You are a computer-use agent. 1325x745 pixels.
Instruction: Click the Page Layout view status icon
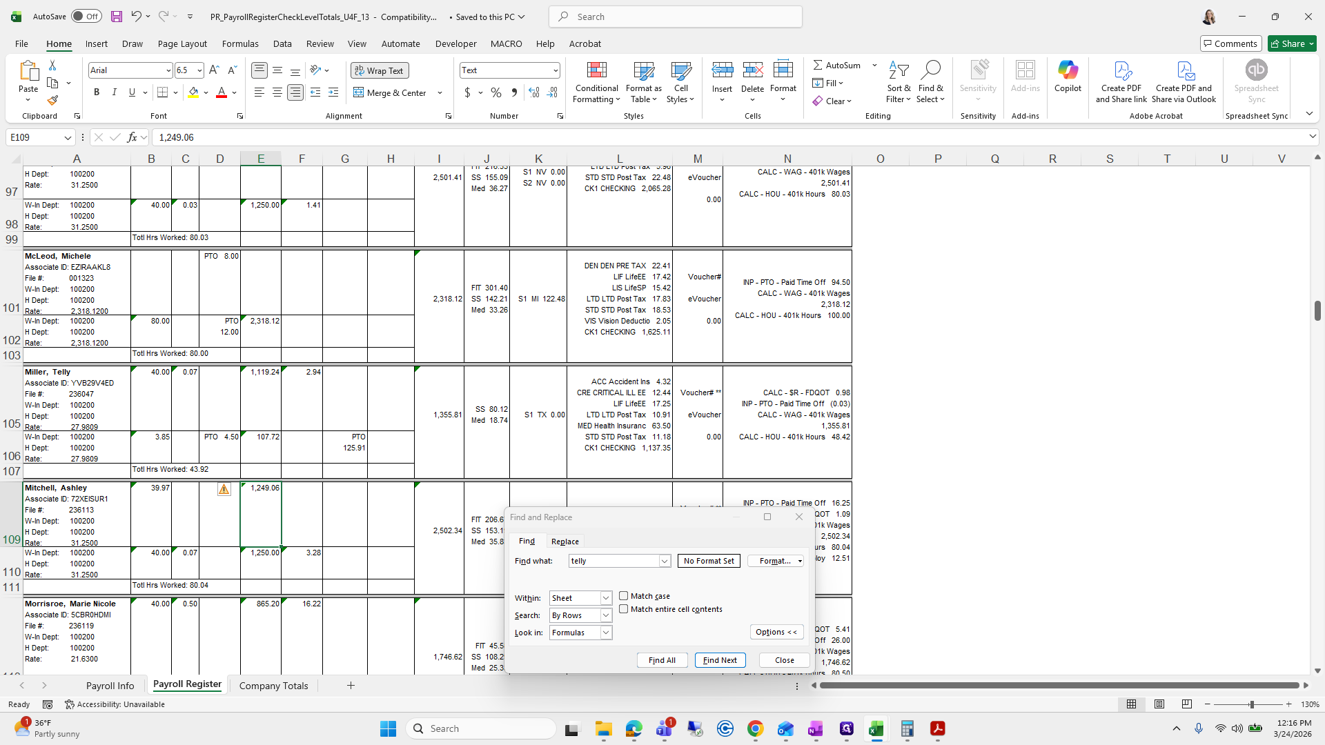click(x=1159, y=704)
